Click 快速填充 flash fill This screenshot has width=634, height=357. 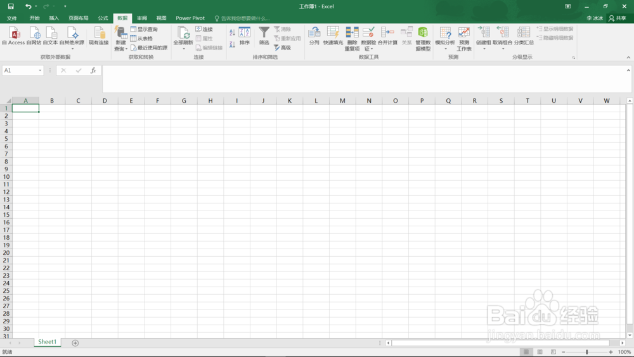coord(333,36)
